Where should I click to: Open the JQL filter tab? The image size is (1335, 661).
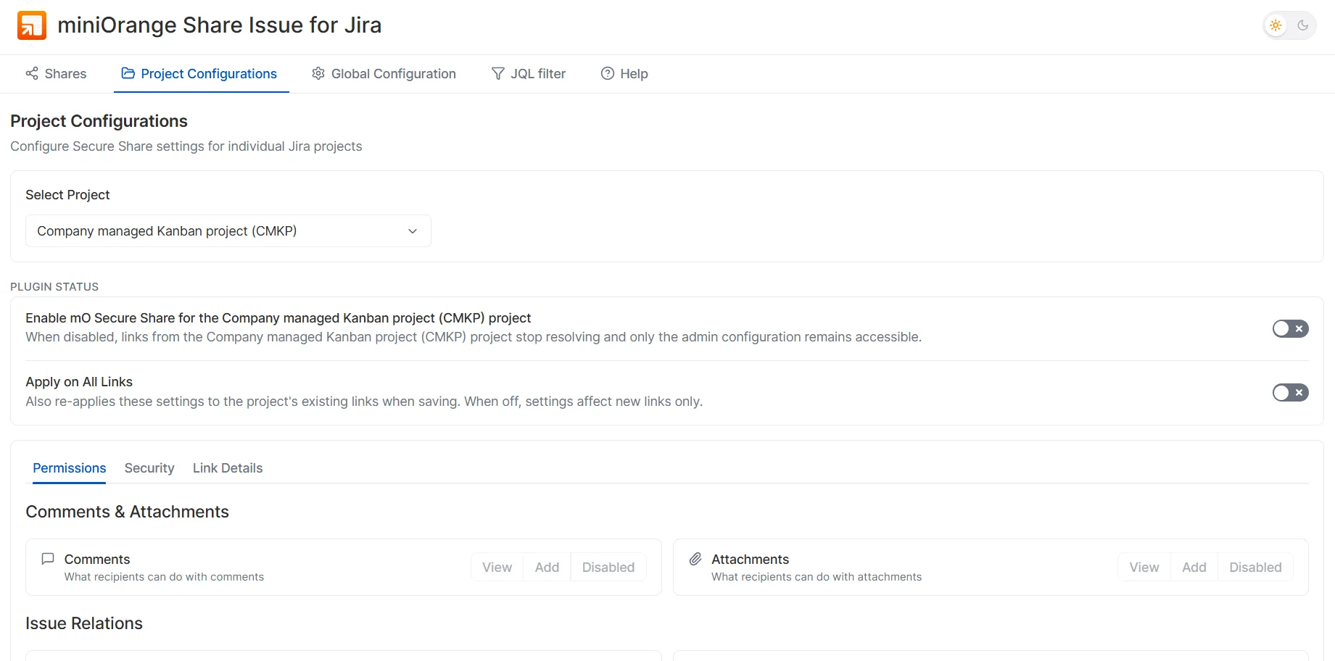pyautogui.click(x=529, y=74)
